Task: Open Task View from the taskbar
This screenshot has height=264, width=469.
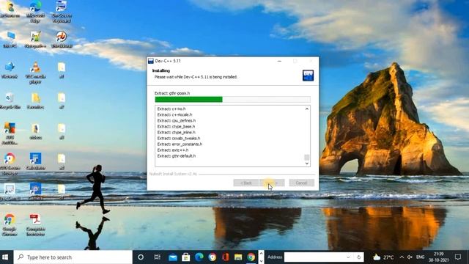Action: (x=157, y=257)
